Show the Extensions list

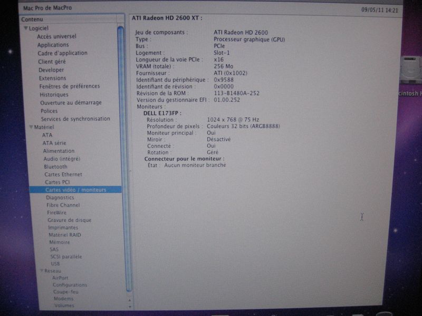52,78
